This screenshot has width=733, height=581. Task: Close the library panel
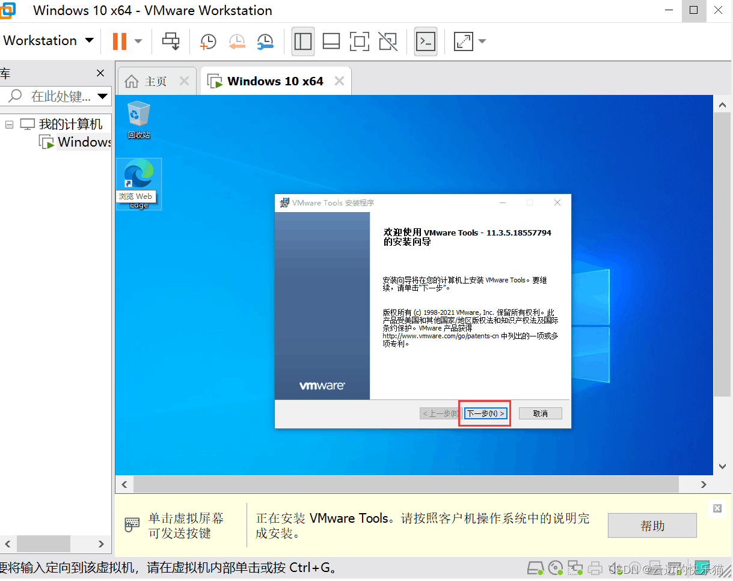click(100, 73)
